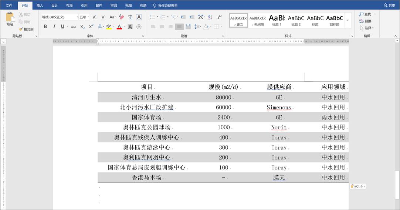
Task: Center-align the text
Action: [162, 27]
